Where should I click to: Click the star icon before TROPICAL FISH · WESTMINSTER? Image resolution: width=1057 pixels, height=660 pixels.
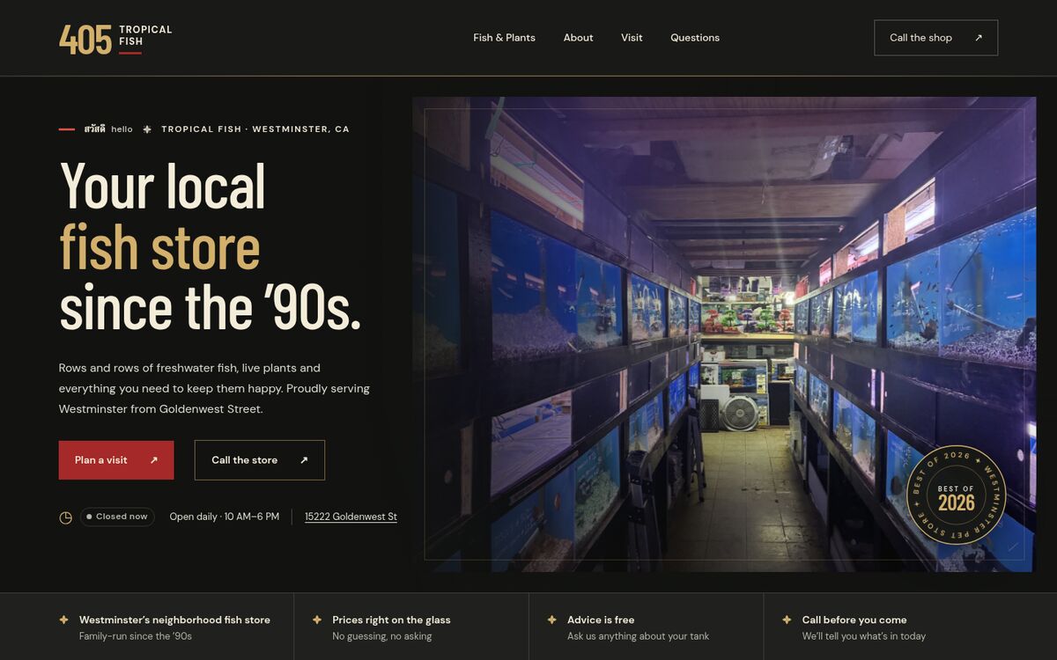tap(147, 129)
